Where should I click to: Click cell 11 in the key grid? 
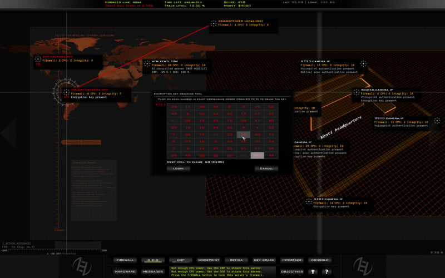click(x=188, y=107)
